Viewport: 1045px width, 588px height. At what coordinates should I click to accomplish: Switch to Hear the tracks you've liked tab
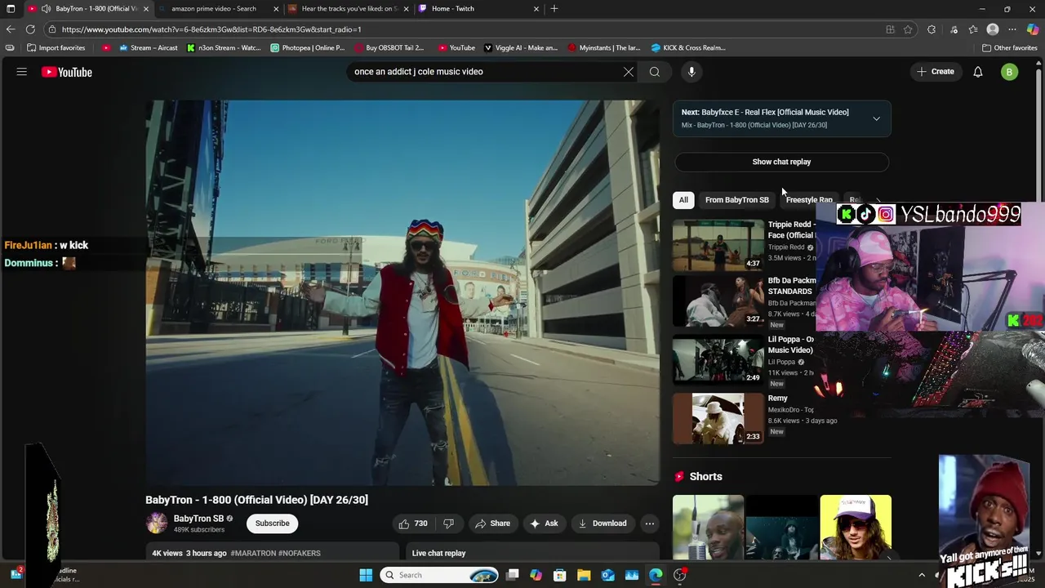point(349,9)
